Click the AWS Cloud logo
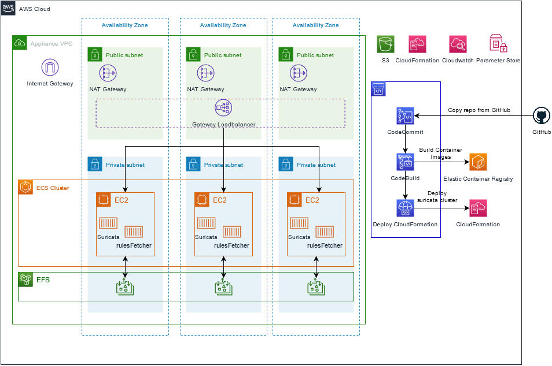The height and width of the screenshot is (366, 552). pos(8,8)
